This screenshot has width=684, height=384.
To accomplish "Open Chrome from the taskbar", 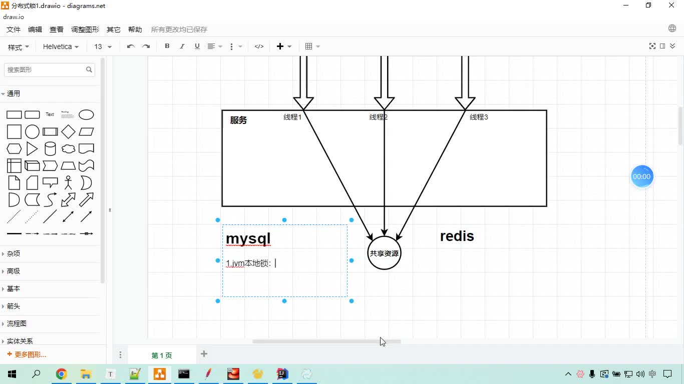I will [61, 374].
